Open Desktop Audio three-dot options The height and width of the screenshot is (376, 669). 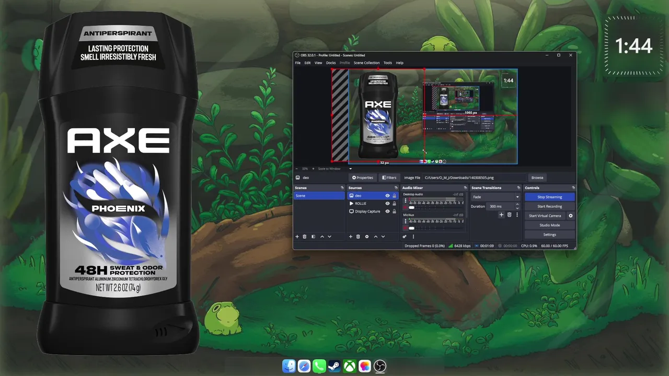406,201
